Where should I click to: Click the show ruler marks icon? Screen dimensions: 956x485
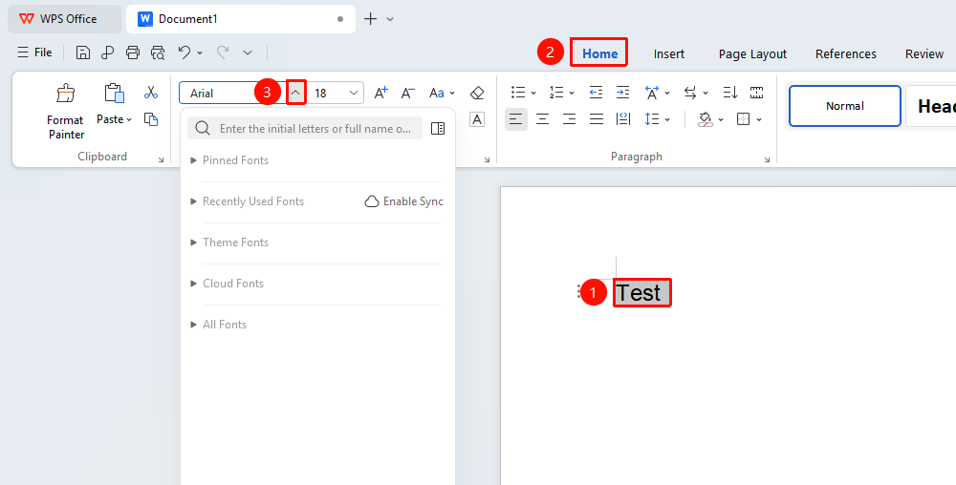[x=756, y=93]
